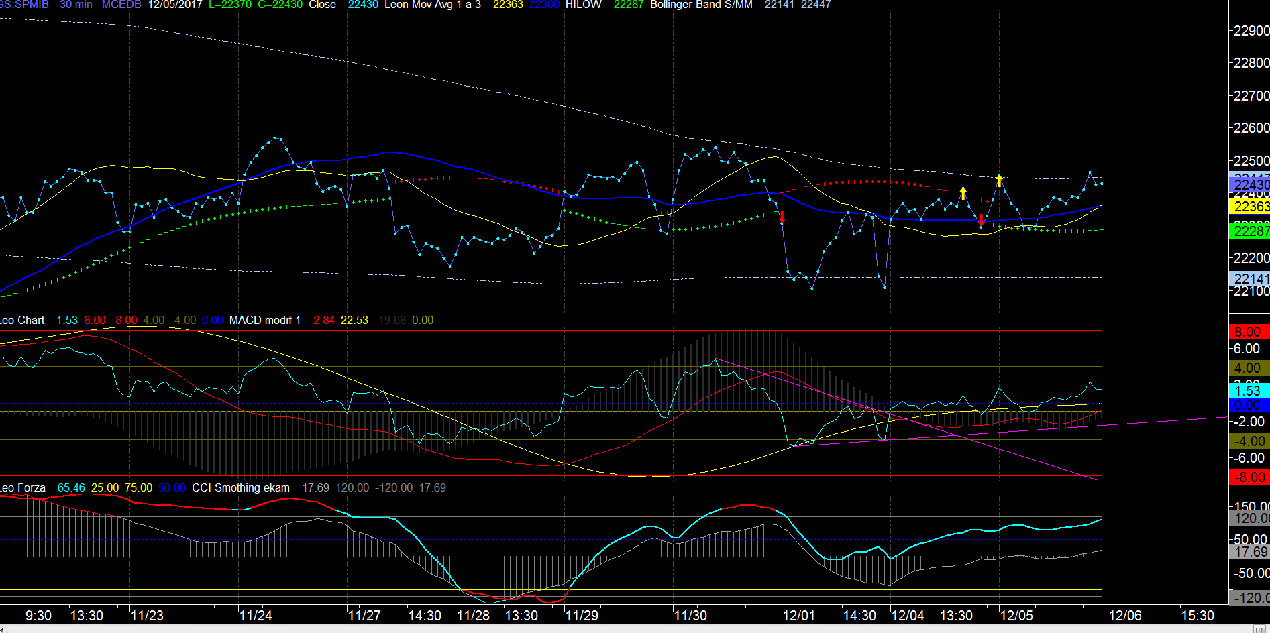Select the C=22430 close value
The height and width of the screenshot is (633, 1270).
click(280, 5)
